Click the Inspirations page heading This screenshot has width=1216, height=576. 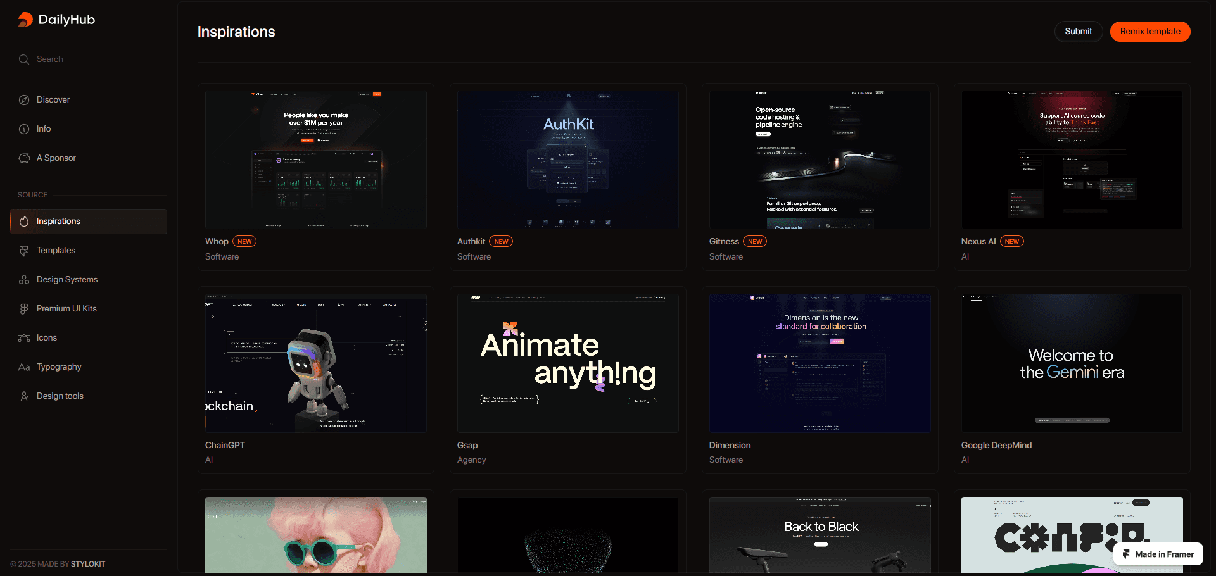[x=236, y=32]
